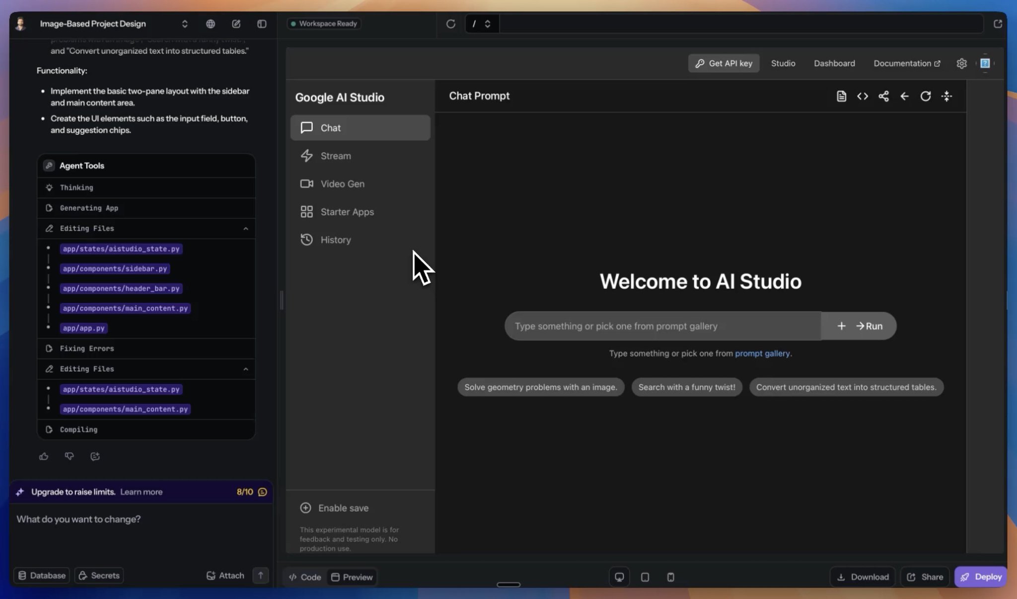Open History in the sidebar
The height and width of the screenshot is (599, 1017).
click(x=361, y=240)
